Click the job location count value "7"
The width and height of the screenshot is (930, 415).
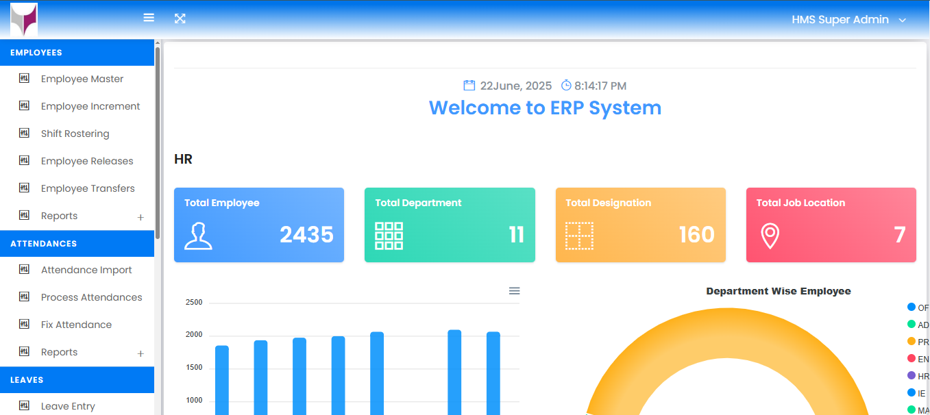pos(900,235)
